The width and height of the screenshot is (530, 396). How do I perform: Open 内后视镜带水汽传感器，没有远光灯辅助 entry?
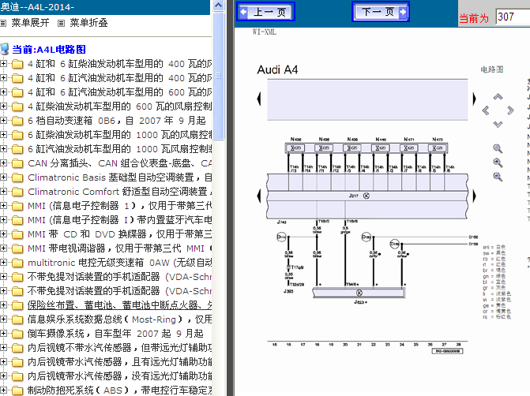119,376
